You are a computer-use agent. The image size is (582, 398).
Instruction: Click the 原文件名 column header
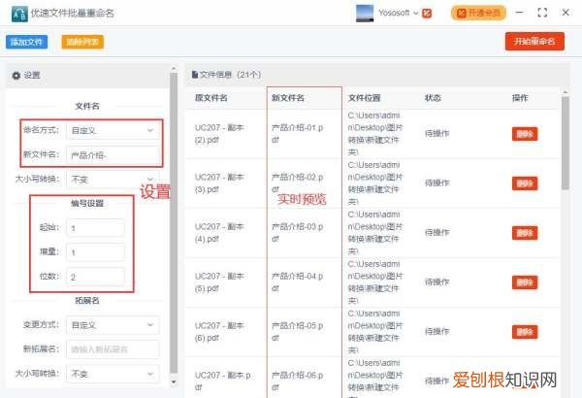[210, 98]
